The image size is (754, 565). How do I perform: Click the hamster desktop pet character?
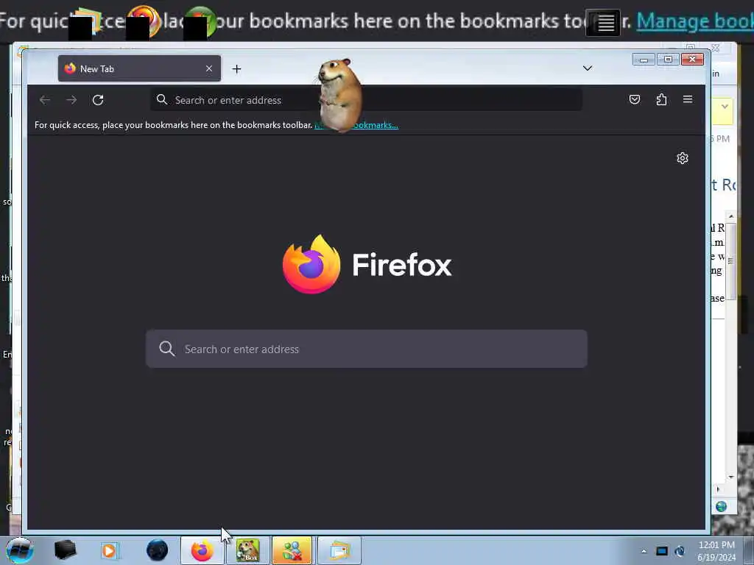pos(340,95)
